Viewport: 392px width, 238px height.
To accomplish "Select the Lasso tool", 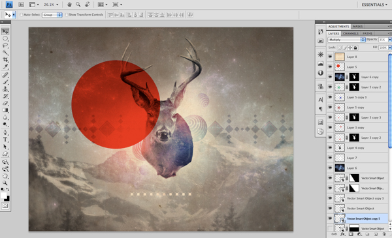I will pos(5,46).
